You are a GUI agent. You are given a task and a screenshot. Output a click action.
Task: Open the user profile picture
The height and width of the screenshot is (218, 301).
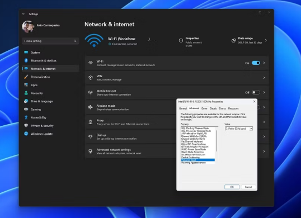tap(28, 27)
